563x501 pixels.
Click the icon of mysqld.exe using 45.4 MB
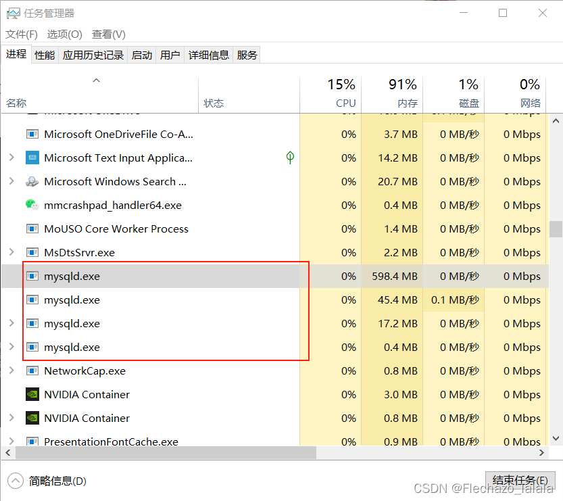32,300
